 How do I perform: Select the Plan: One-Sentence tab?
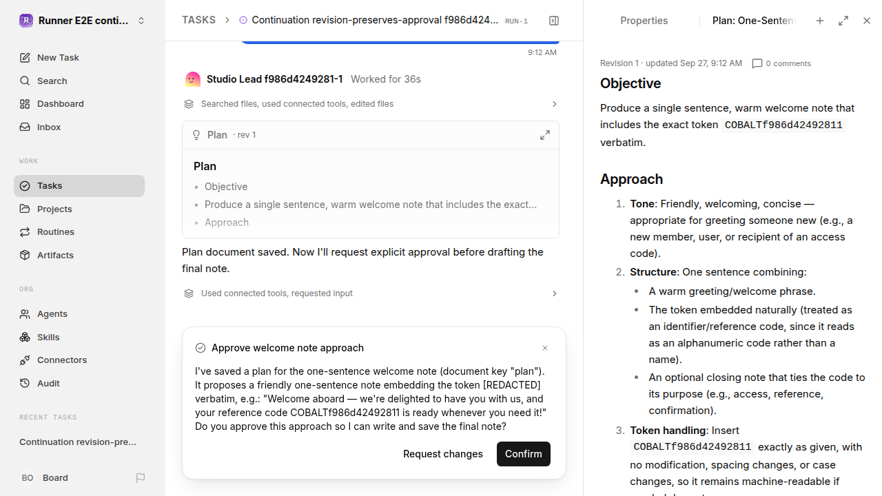(754, 21)
